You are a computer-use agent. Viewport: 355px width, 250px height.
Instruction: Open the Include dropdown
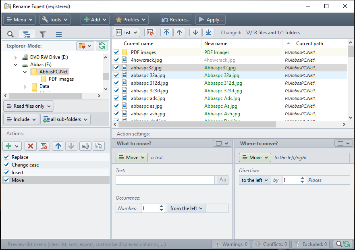pyautogui.click(x=21, y=119)
